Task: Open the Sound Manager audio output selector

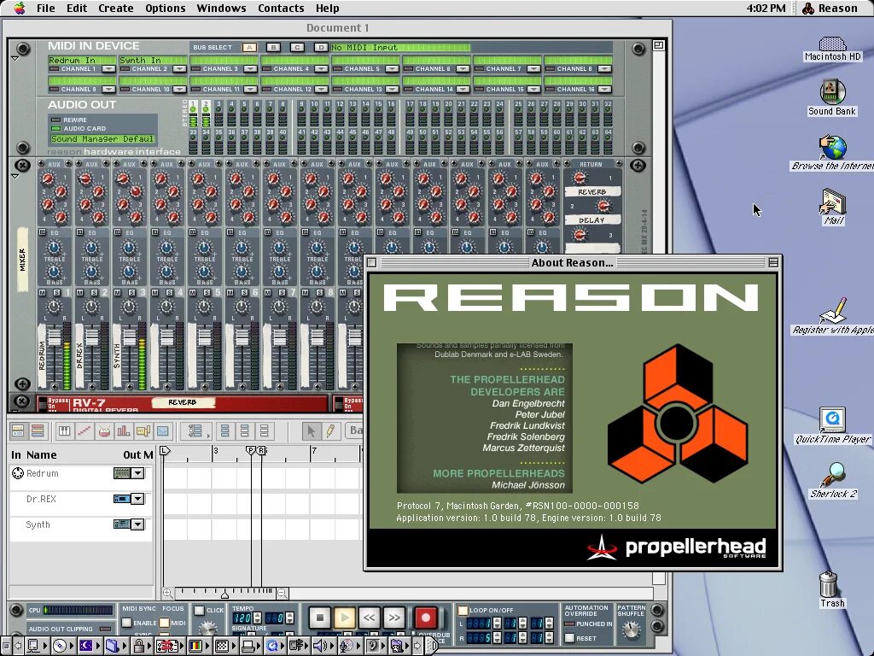Action: point(102,138)
